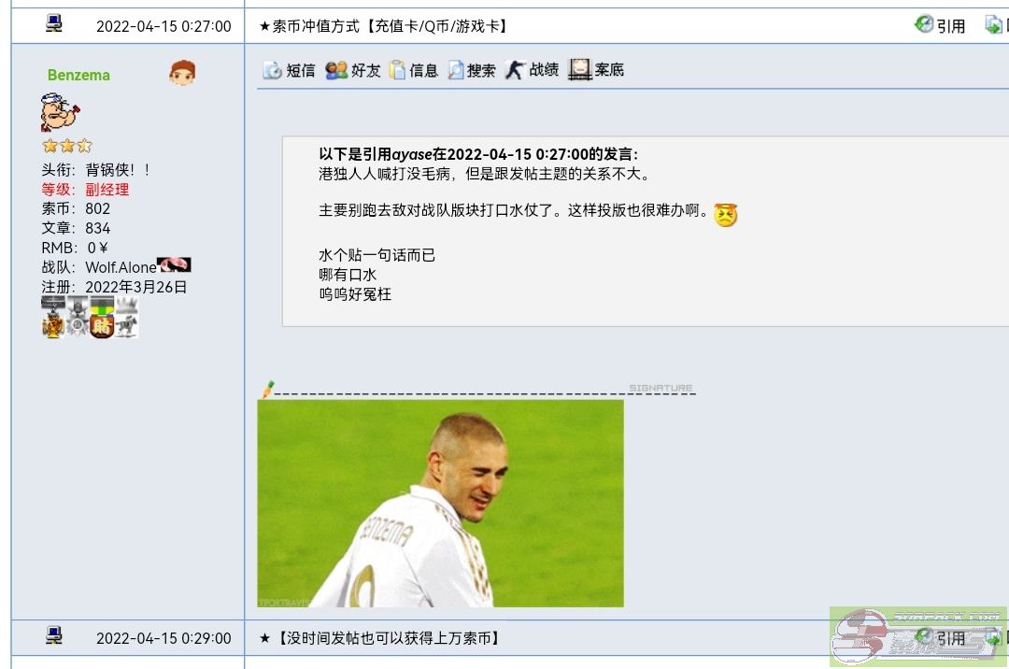1009x669 pixels.
Task: Click the Popeye avatar image
Action: (x=61, y=112)
